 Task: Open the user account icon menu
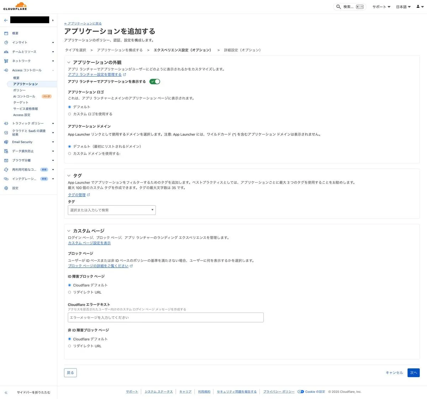coord(420,7)
